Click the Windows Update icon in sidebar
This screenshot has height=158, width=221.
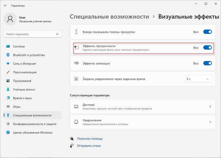point(8,132)
